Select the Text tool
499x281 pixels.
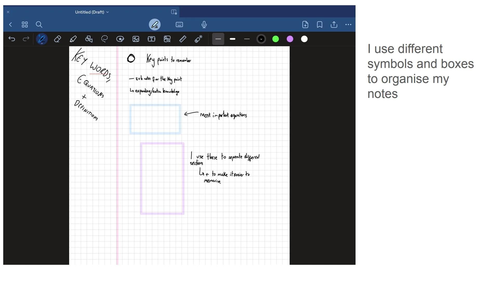click(x=151, y=39)
